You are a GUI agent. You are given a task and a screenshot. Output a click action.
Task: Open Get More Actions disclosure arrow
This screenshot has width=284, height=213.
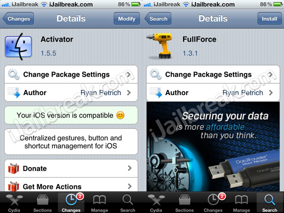[129, 186]
